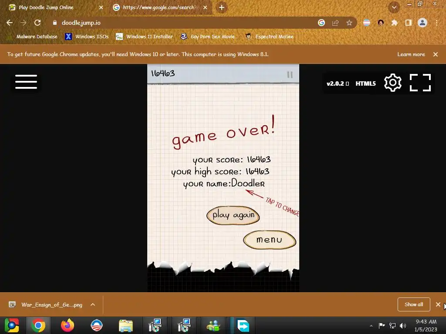Image resolution: width=446 pixels, height=334 pixels.
Task: Switch to the Play Doodle Jump Online tab
Action: point(54,7)
